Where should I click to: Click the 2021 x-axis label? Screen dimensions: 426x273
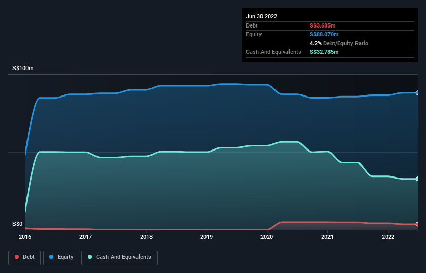pos(327,237)
